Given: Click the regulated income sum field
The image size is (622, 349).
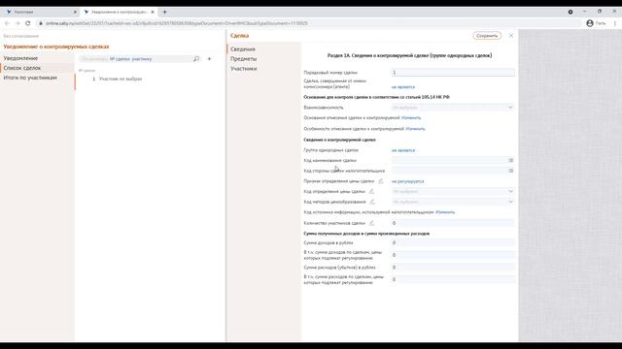Looking at the screenshot, I should coord(453,255).
